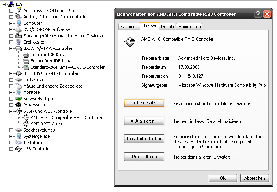The height and width of the screenshot is (192, 277).
Task: Click the Eingabegeräte (Human Interface Devices) icon
Action: tap(18, 36)
